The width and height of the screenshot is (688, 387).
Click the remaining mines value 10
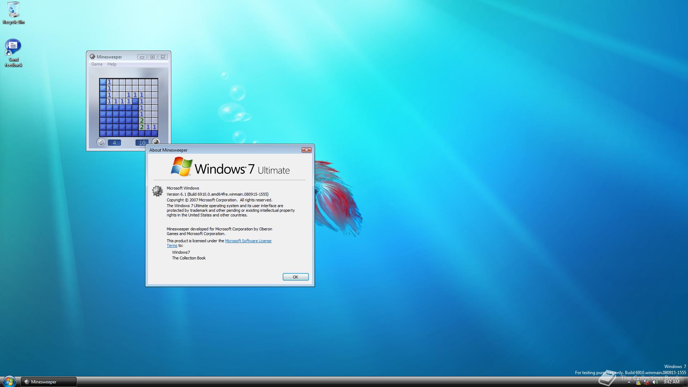[x=142, y=143]
